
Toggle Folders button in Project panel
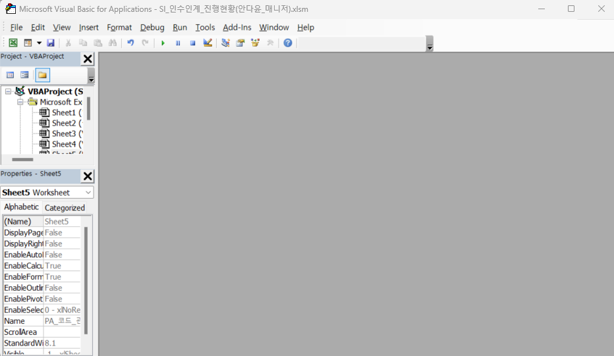[42, 75]
